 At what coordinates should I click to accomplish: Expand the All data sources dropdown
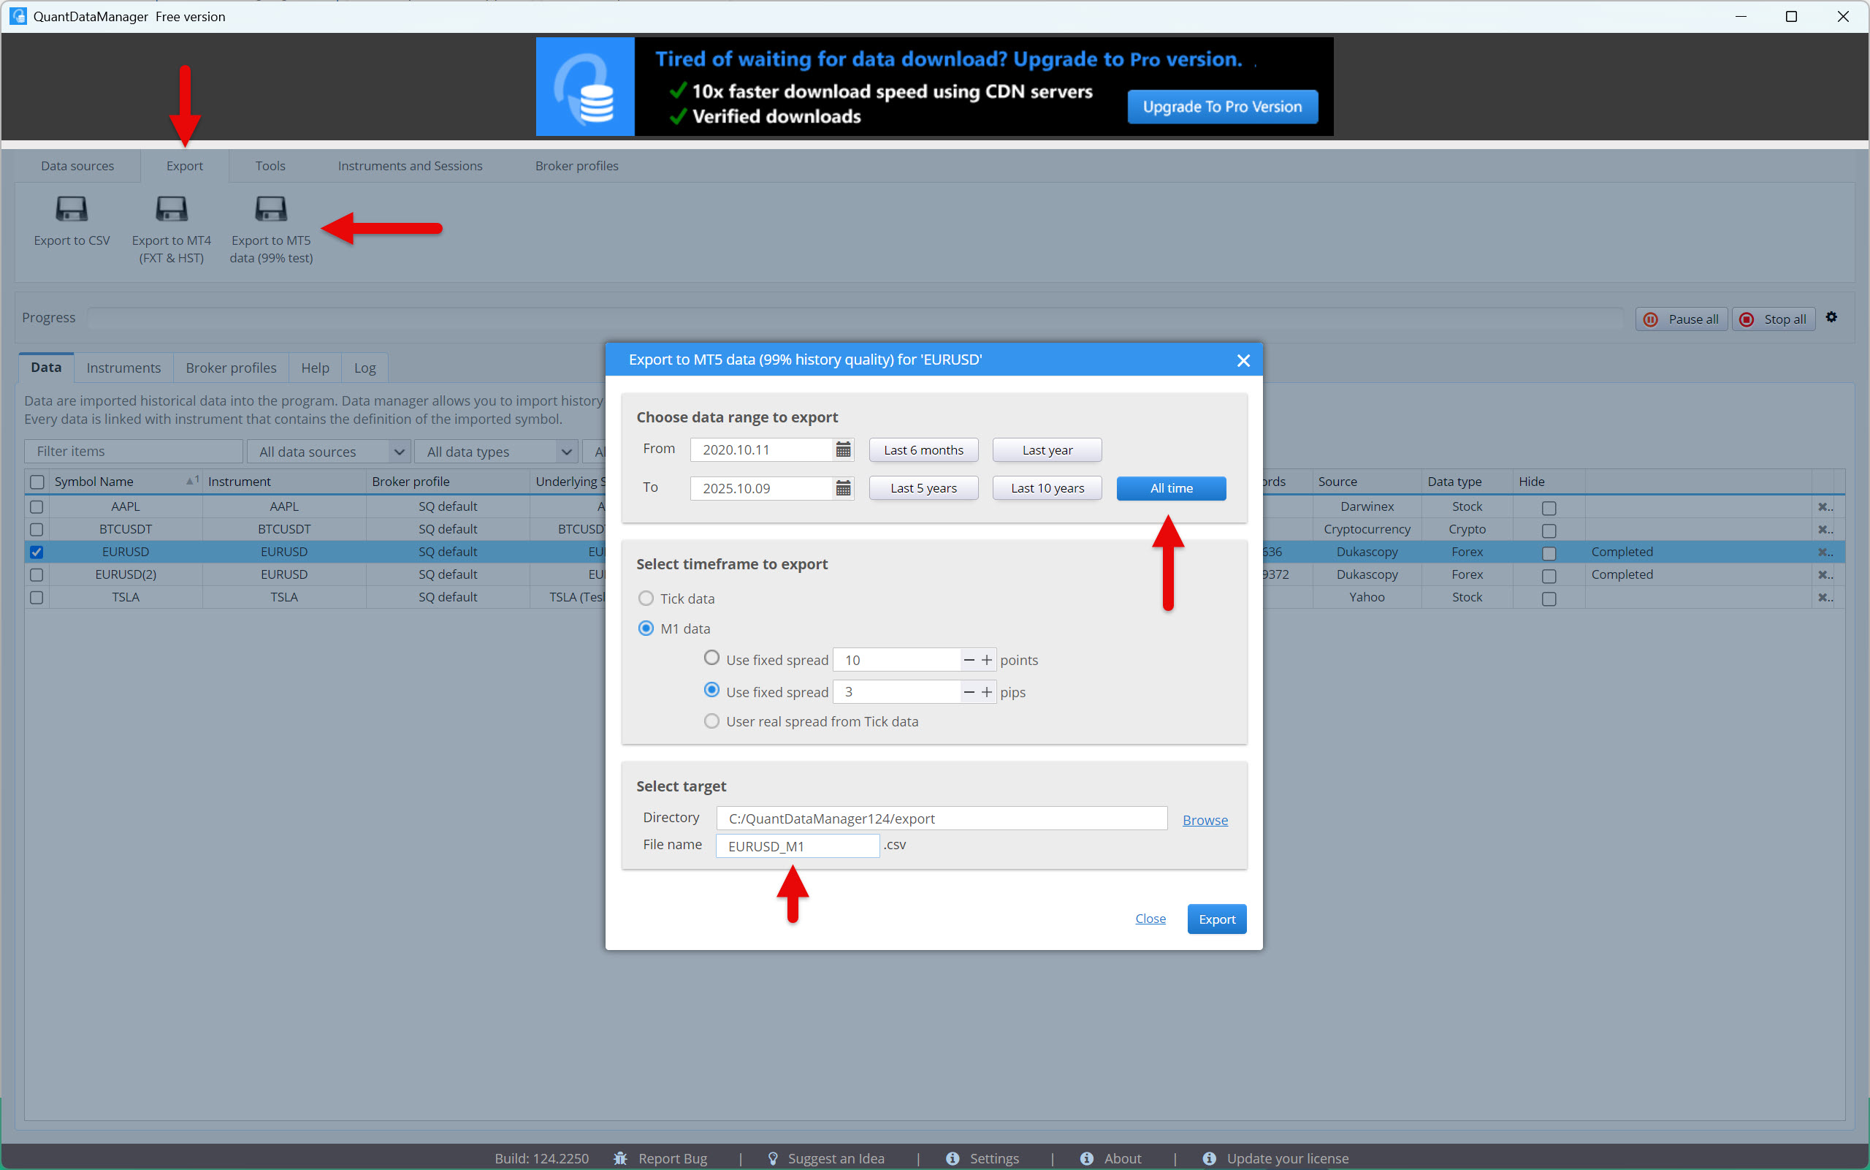[x=399, y=452]
